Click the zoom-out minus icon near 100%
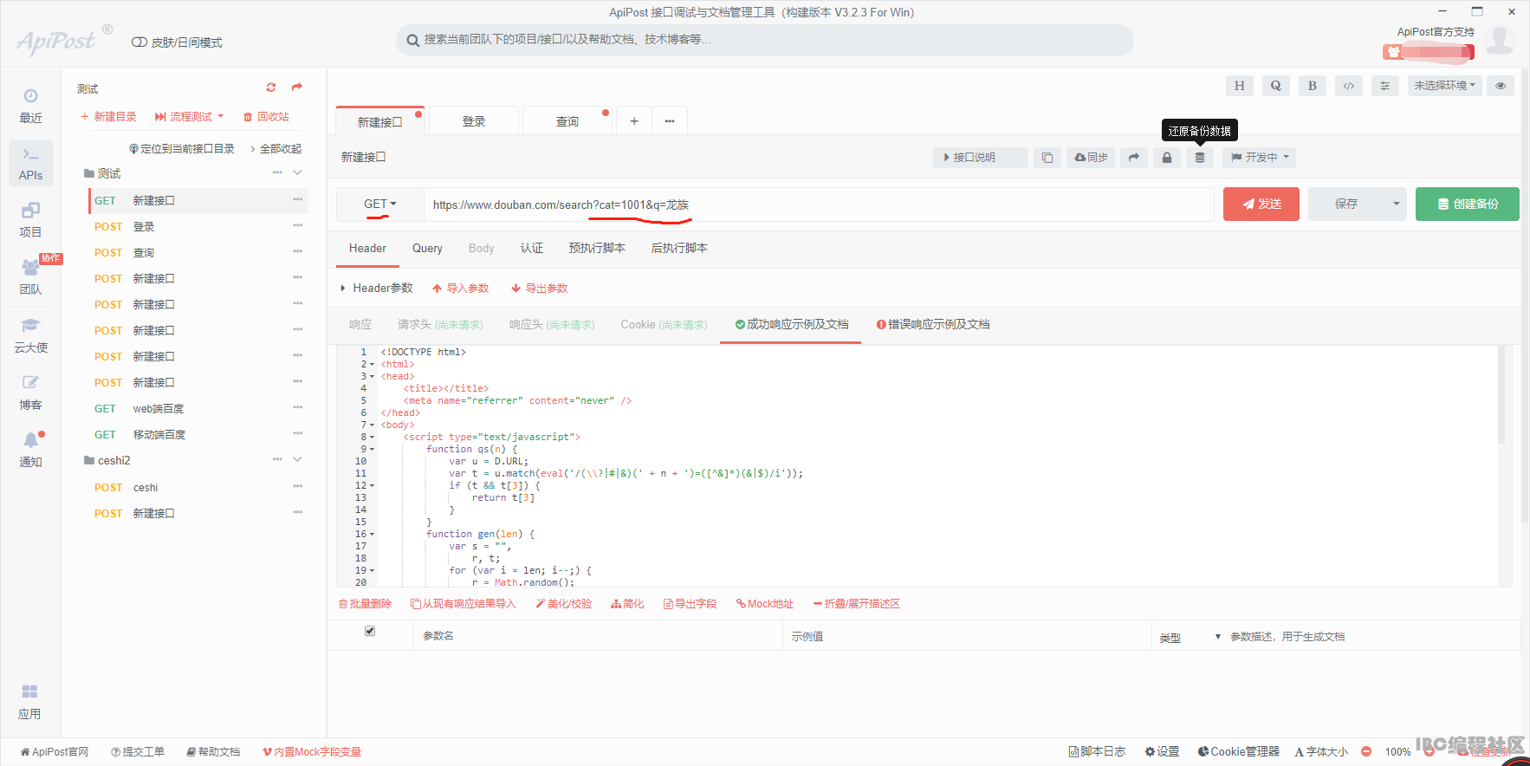The width and height of the screenshot is (1530, 766). pos(1366,751)
